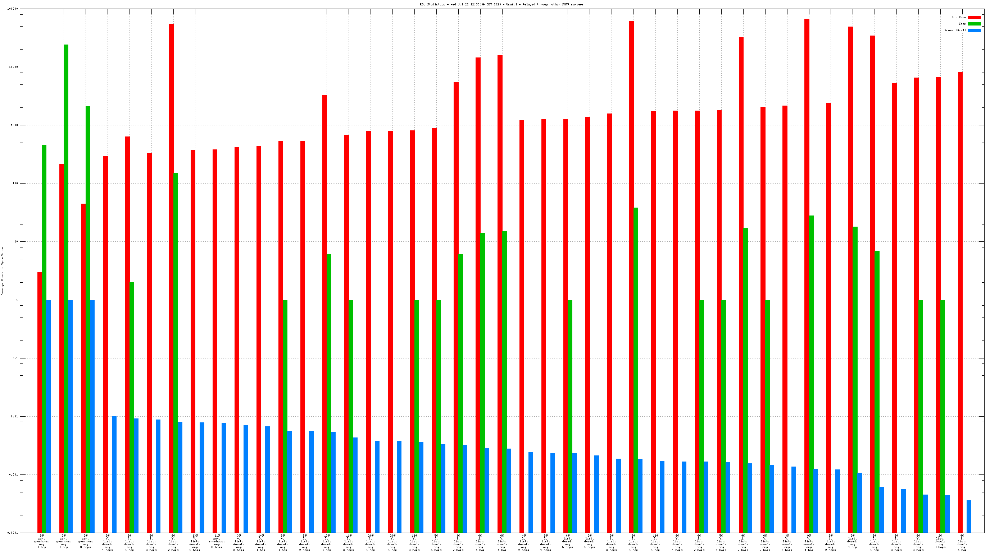
Task: Select the '2@ zen.spamhaus.org 3 hops' axis label
Action: 85,541
